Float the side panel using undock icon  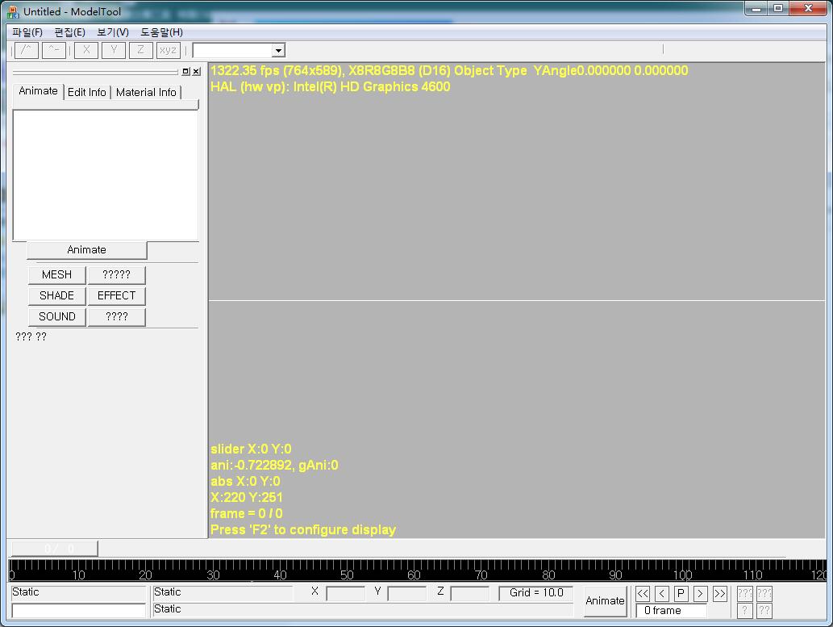click(x=185, y=72)
